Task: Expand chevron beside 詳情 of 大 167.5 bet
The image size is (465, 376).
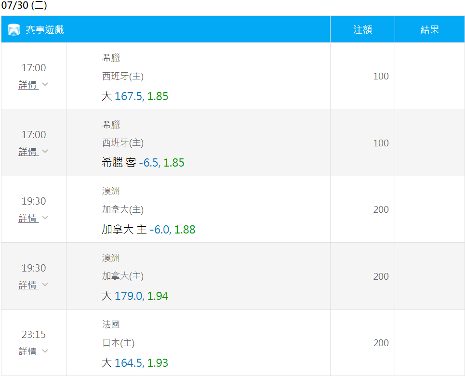Action: click(45, 84)
